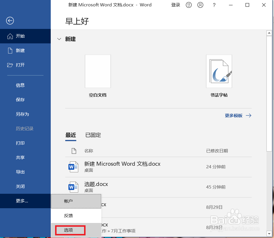274x238 pixels.
Task: Click the 历史记录 sidebar item
Action: 25,129
